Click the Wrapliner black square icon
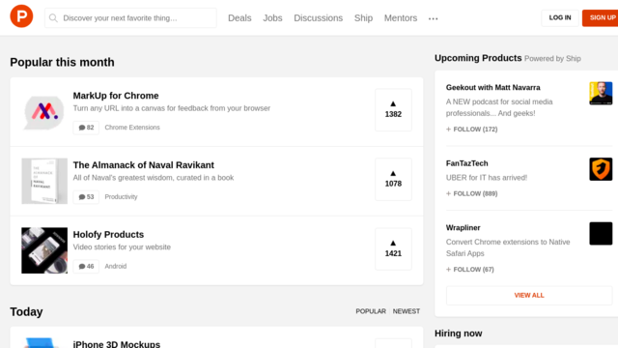 click(x=601, y=234)
